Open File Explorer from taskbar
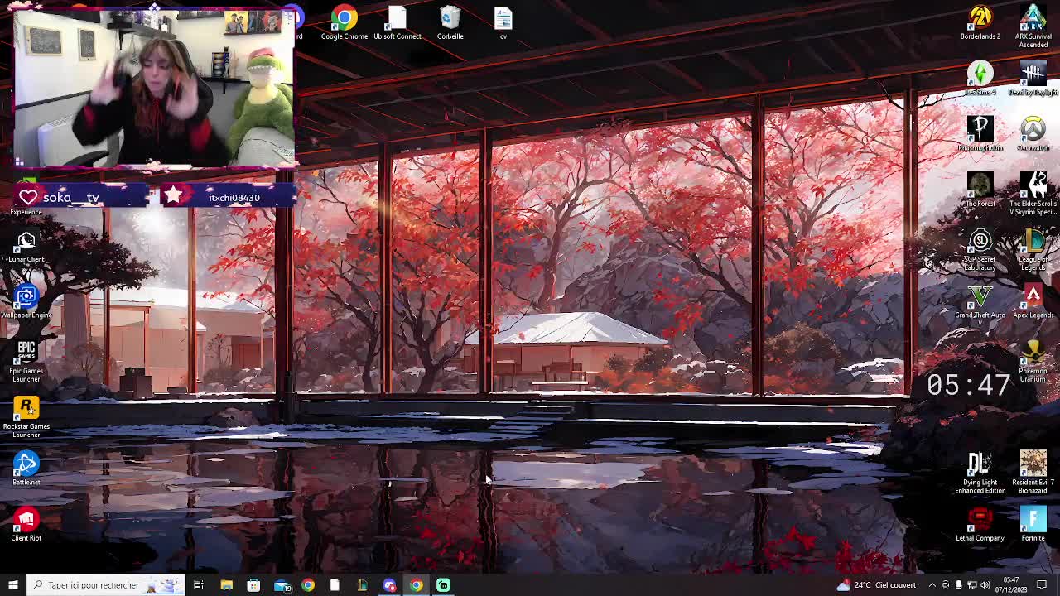Viewport: 1060px width, 596px height. [226, 585]
